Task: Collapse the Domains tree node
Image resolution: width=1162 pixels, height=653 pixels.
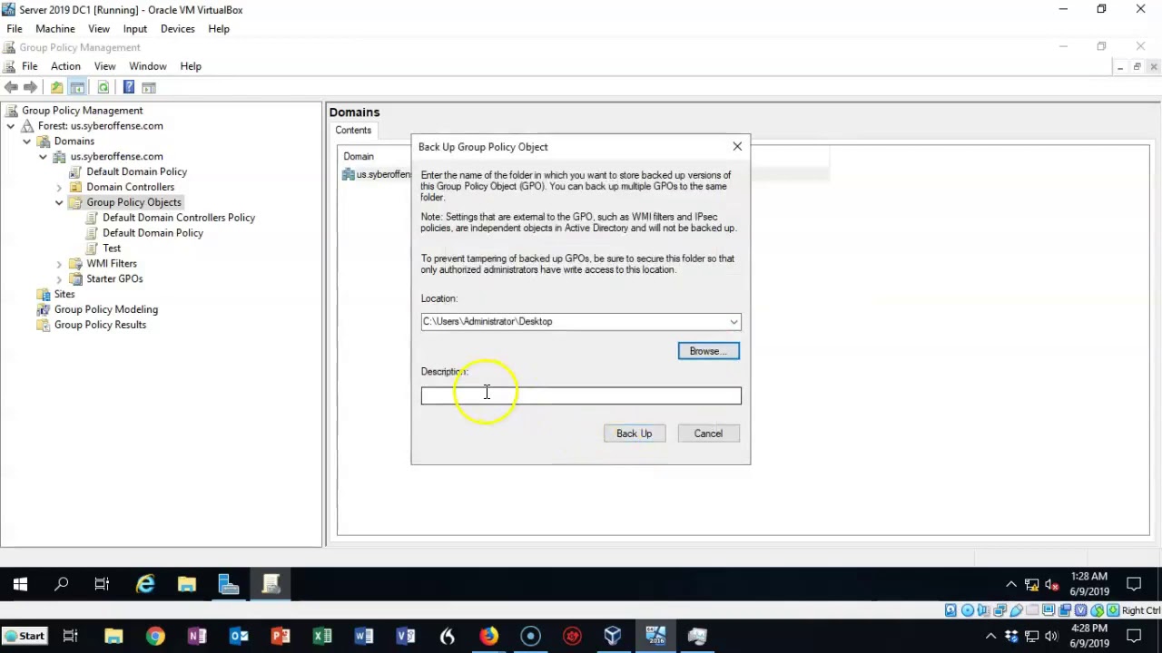Action: tap(27, 141)
